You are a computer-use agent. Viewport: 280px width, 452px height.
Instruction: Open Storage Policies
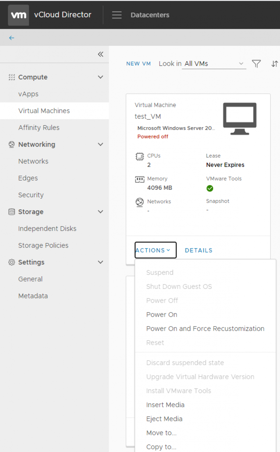coord(43,245)
